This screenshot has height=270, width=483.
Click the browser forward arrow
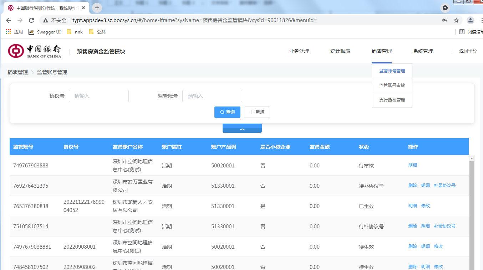20,20
